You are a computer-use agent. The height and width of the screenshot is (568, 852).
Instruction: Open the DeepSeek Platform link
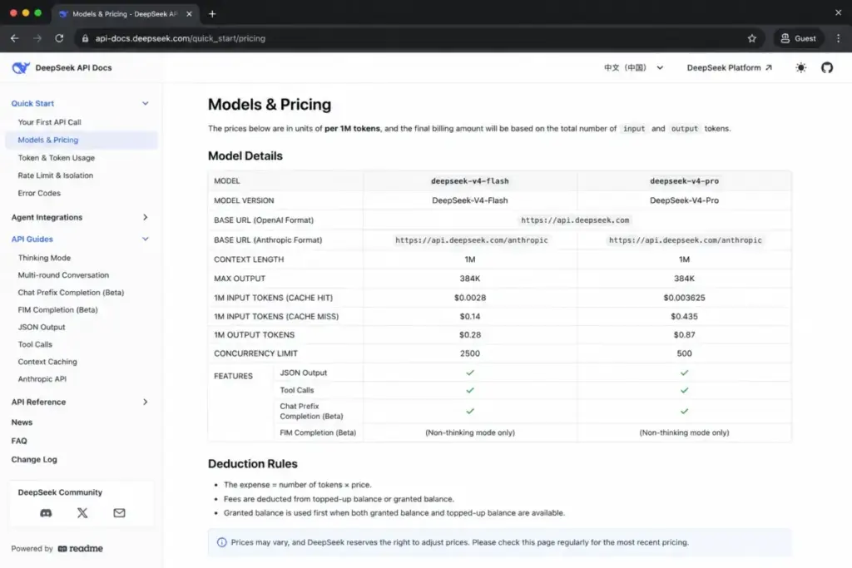729,68
